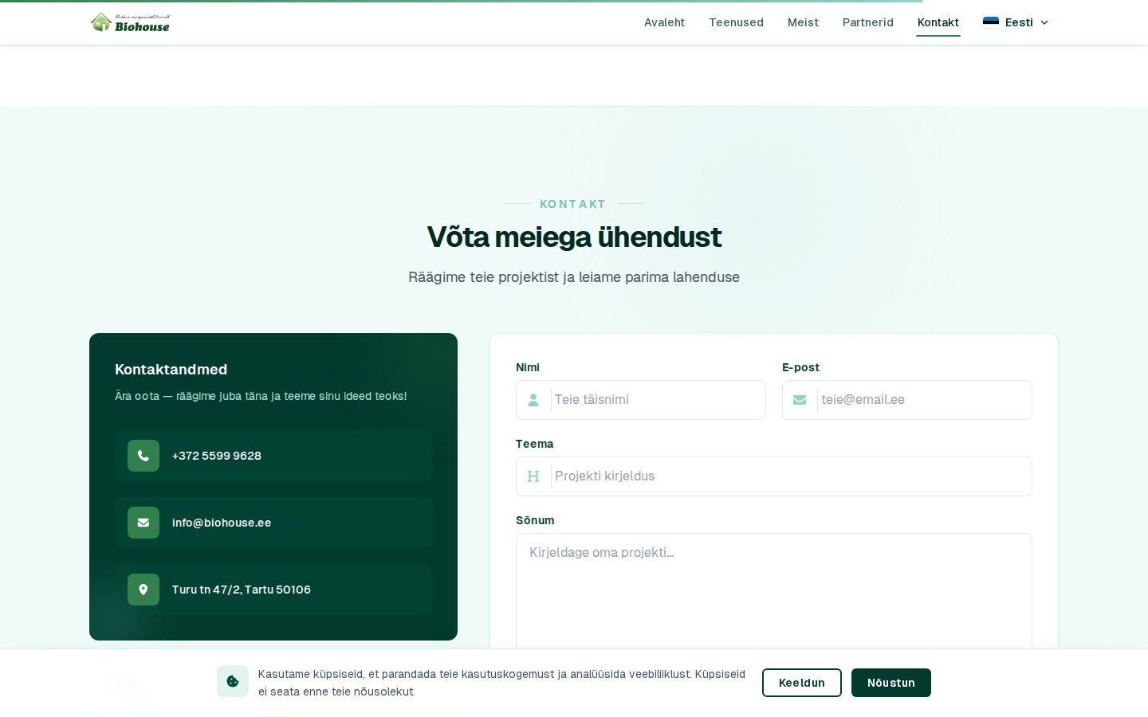
Task: Click the mail icon in E-post field
Action: (x=800, y=400)
